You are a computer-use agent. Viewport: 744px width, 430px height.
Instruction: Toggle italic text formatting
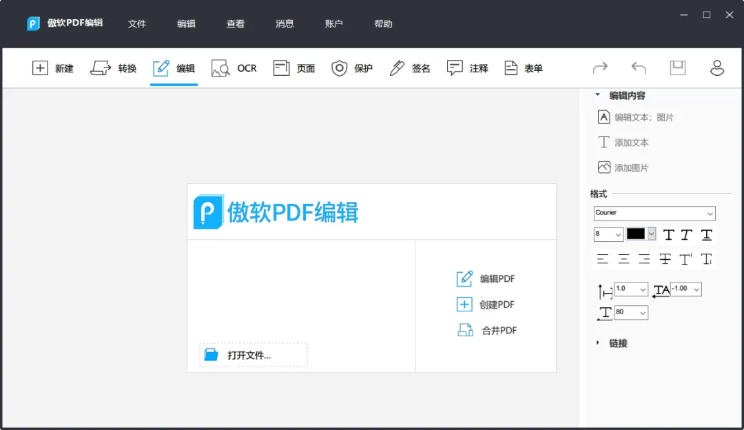click(x=687, y=235)
